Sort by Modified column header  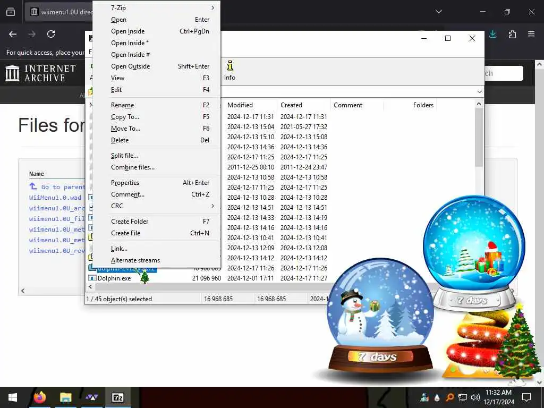(250, 105)
